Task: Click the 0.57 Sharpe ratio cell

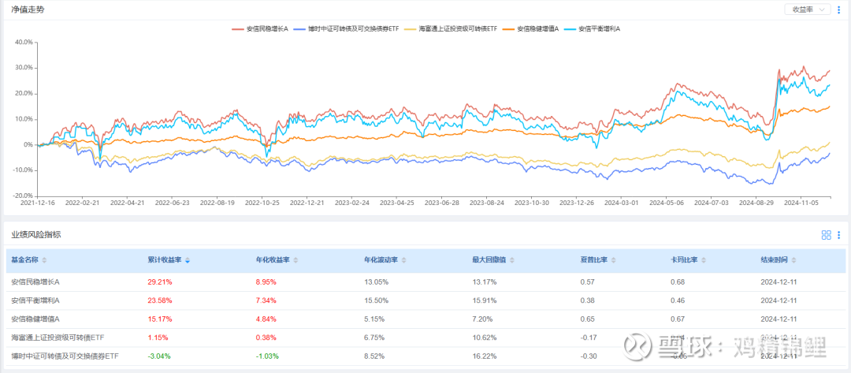Action: pyautogui.click(x=587, y=282)
